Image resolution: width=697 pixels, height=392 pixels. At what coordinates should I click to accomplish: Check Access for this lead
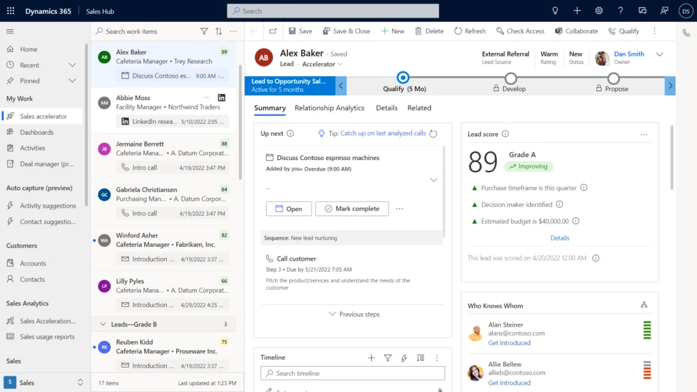(x=520, y=31)
